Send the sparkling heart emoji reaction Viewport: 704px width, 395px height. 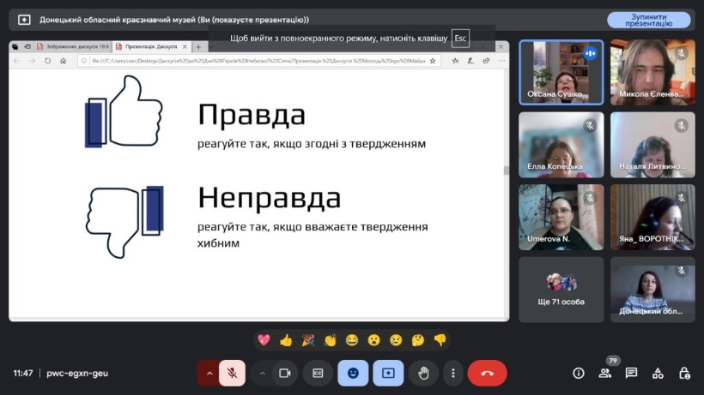click(x=264, y=340)
